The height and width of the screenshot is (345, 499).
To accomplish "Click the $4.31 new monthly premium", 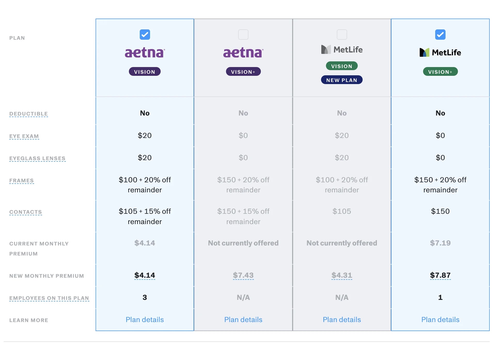I will pos(342,275).
